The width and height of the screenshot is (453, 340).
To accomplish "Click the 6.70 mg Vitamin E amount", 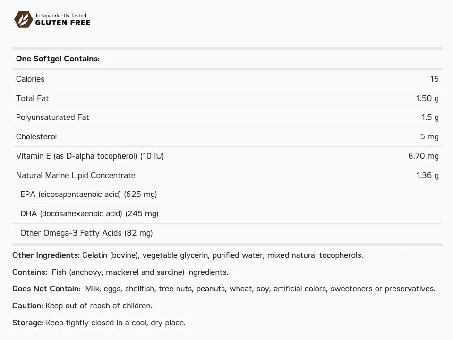I will 423,156.
